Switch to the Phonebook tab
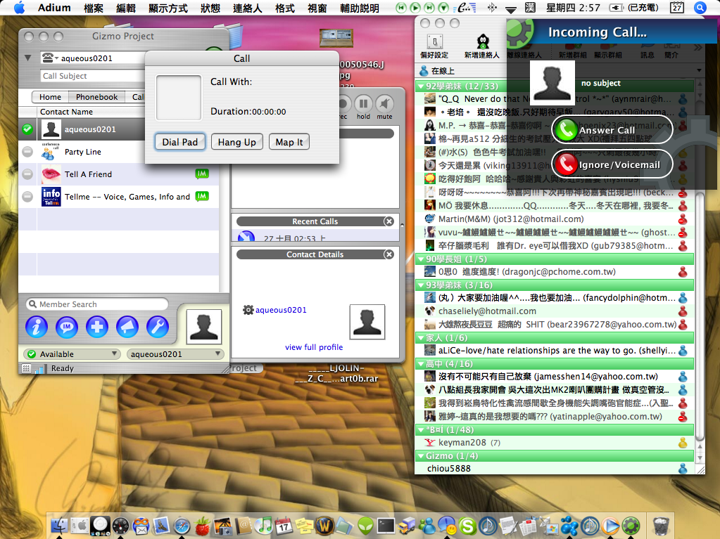 (96, 97)
